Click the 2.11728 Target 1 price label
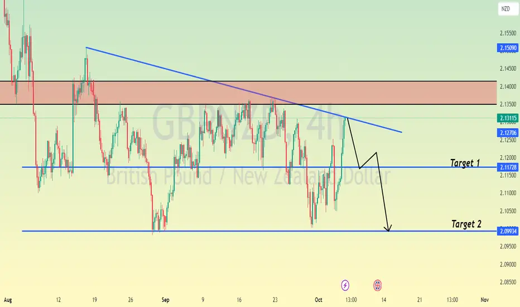Viewport: 520px width, 307px height. click(x=508, y=167)
